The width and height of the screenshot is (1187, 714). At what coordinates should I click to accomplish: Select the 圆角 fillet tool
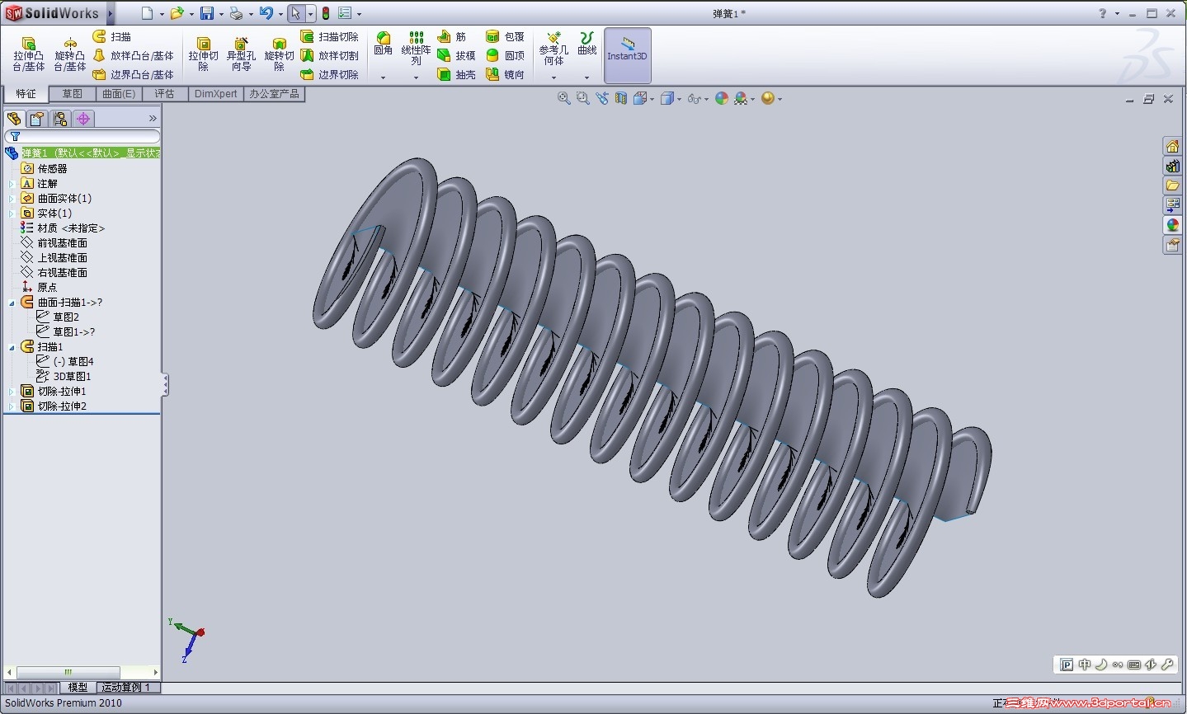click(383, 44)
